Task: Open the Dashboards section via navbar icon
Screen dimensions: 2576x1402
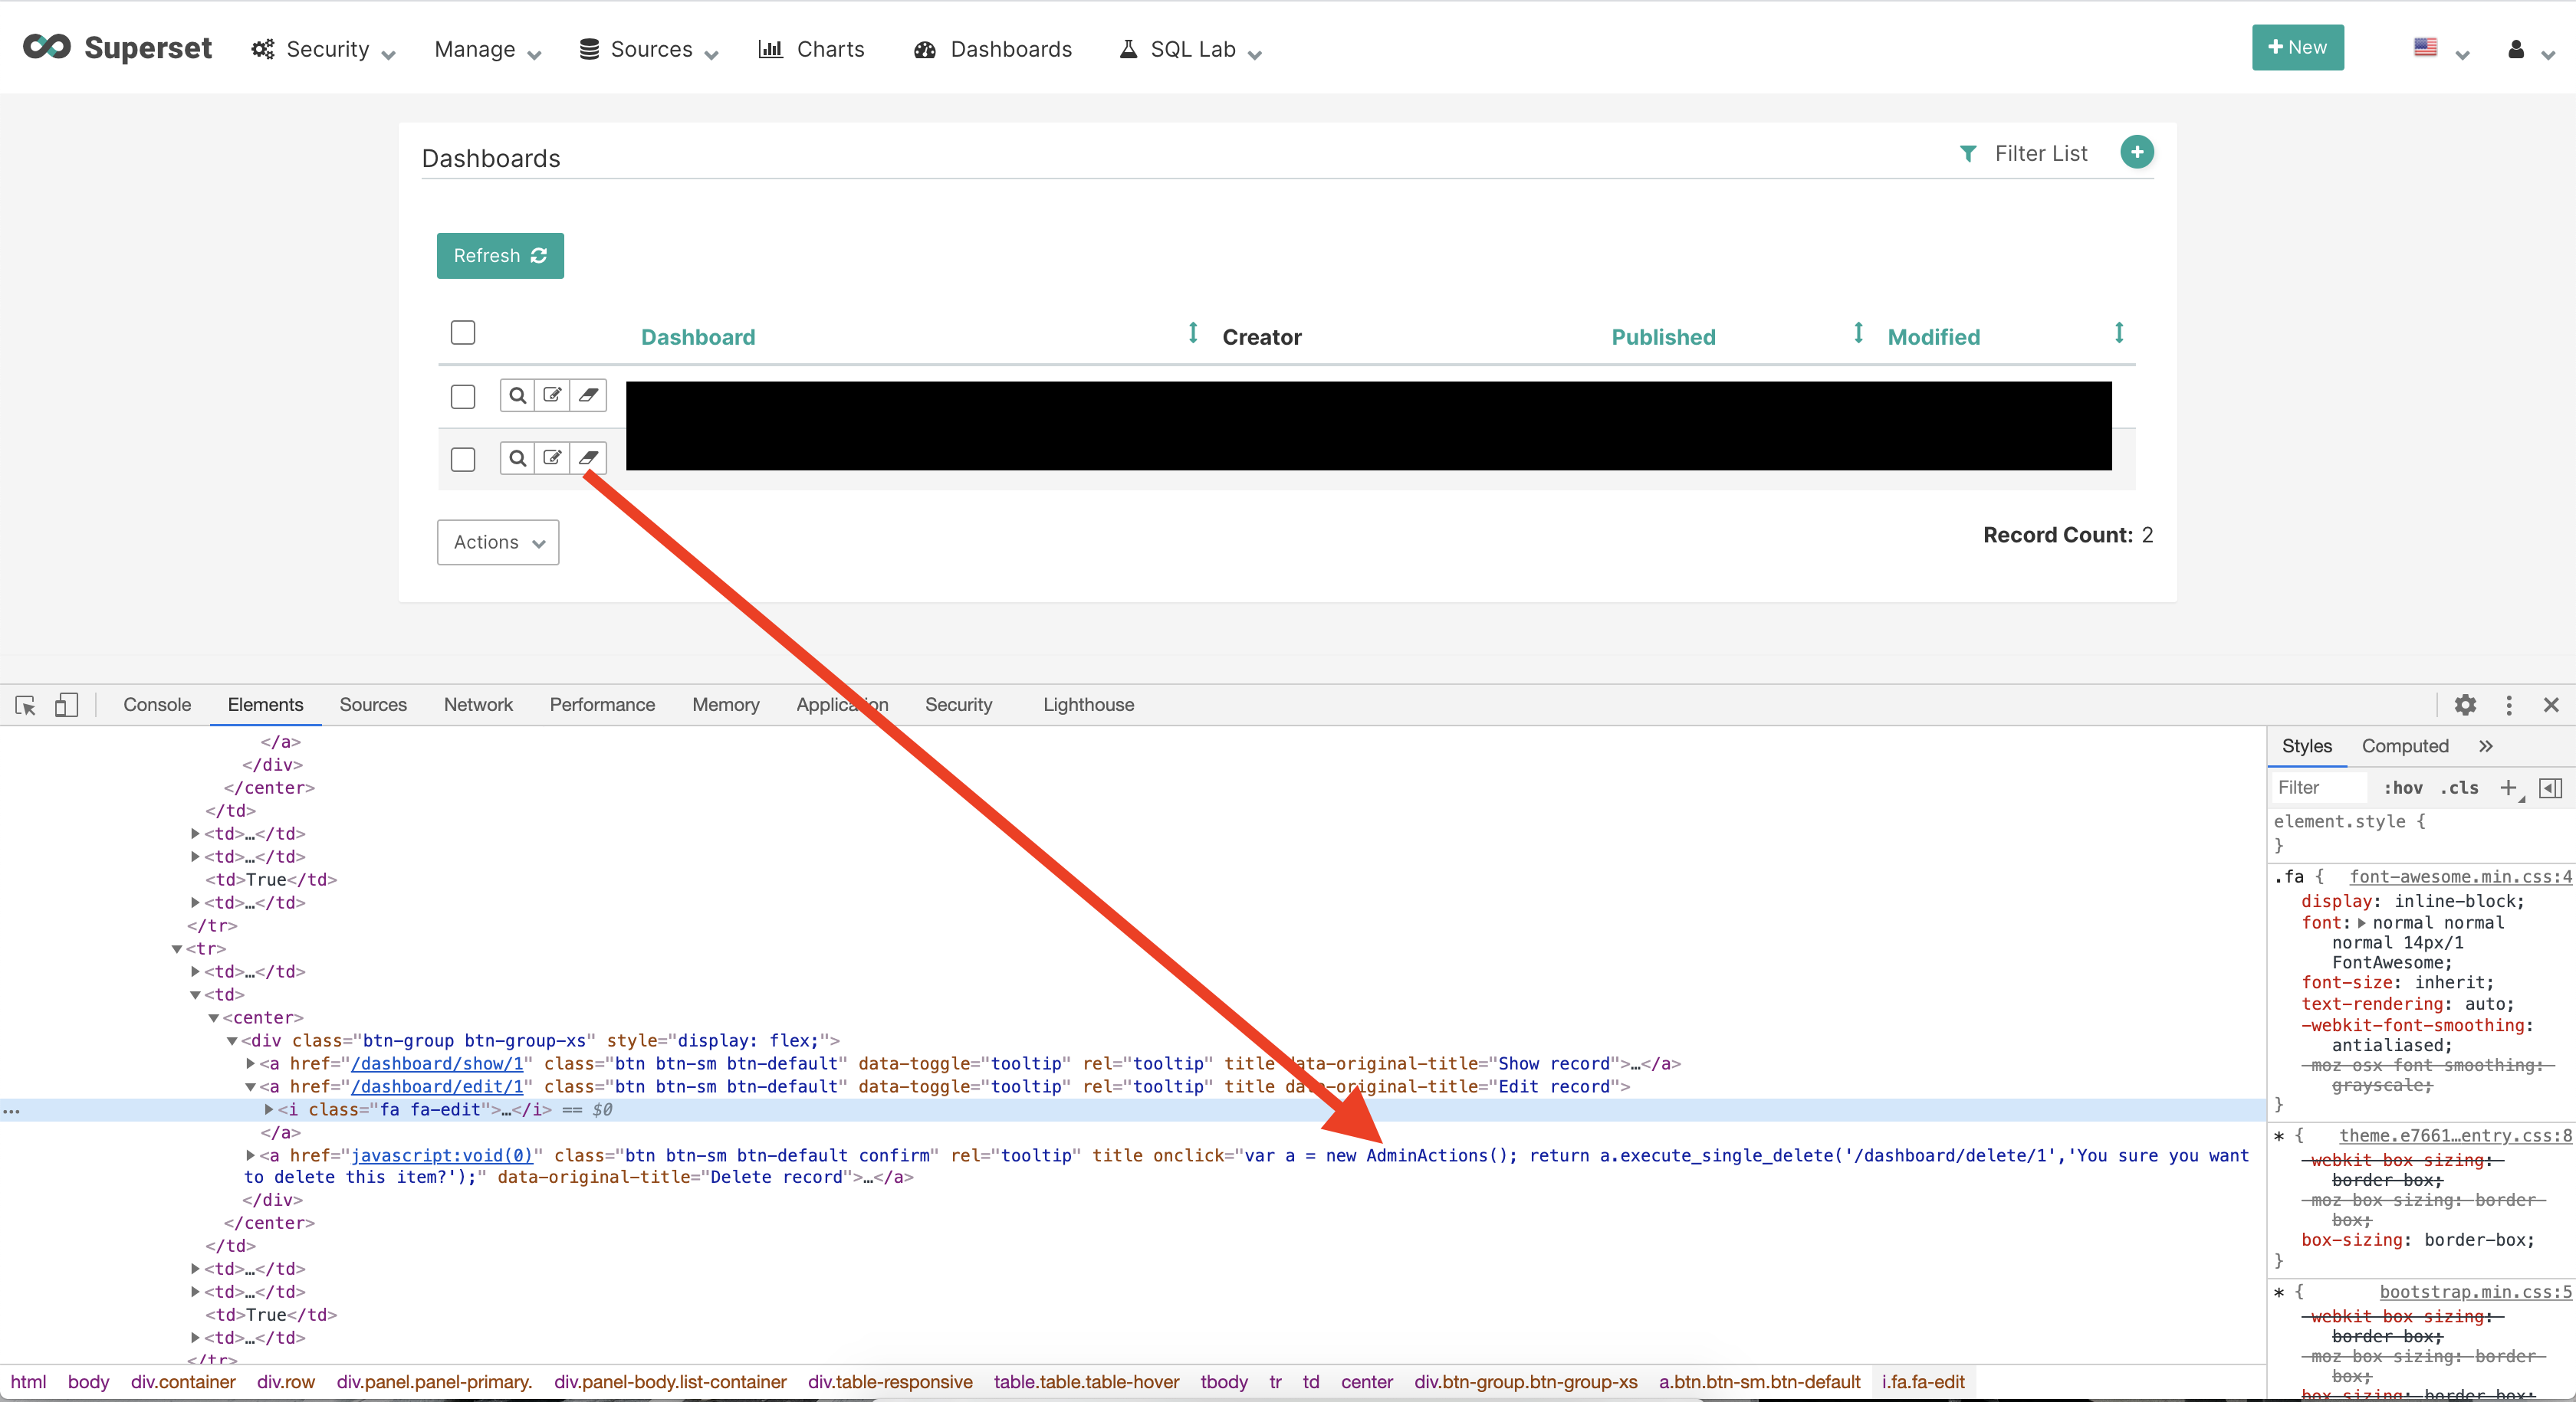Action: (925, 48)
